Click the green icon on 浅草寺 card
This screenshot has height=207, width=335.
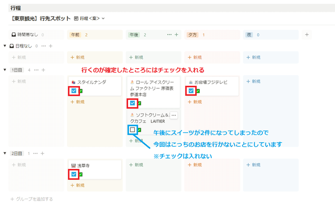tap(81, 174)
